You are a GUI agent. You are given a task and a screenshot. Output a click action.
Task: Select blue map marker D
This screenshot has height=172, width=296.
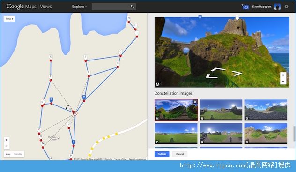point(84,97)
